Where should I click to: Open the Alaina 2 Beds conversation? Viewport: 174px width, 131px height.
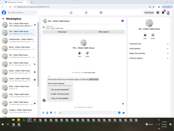(x=19, y=72)
